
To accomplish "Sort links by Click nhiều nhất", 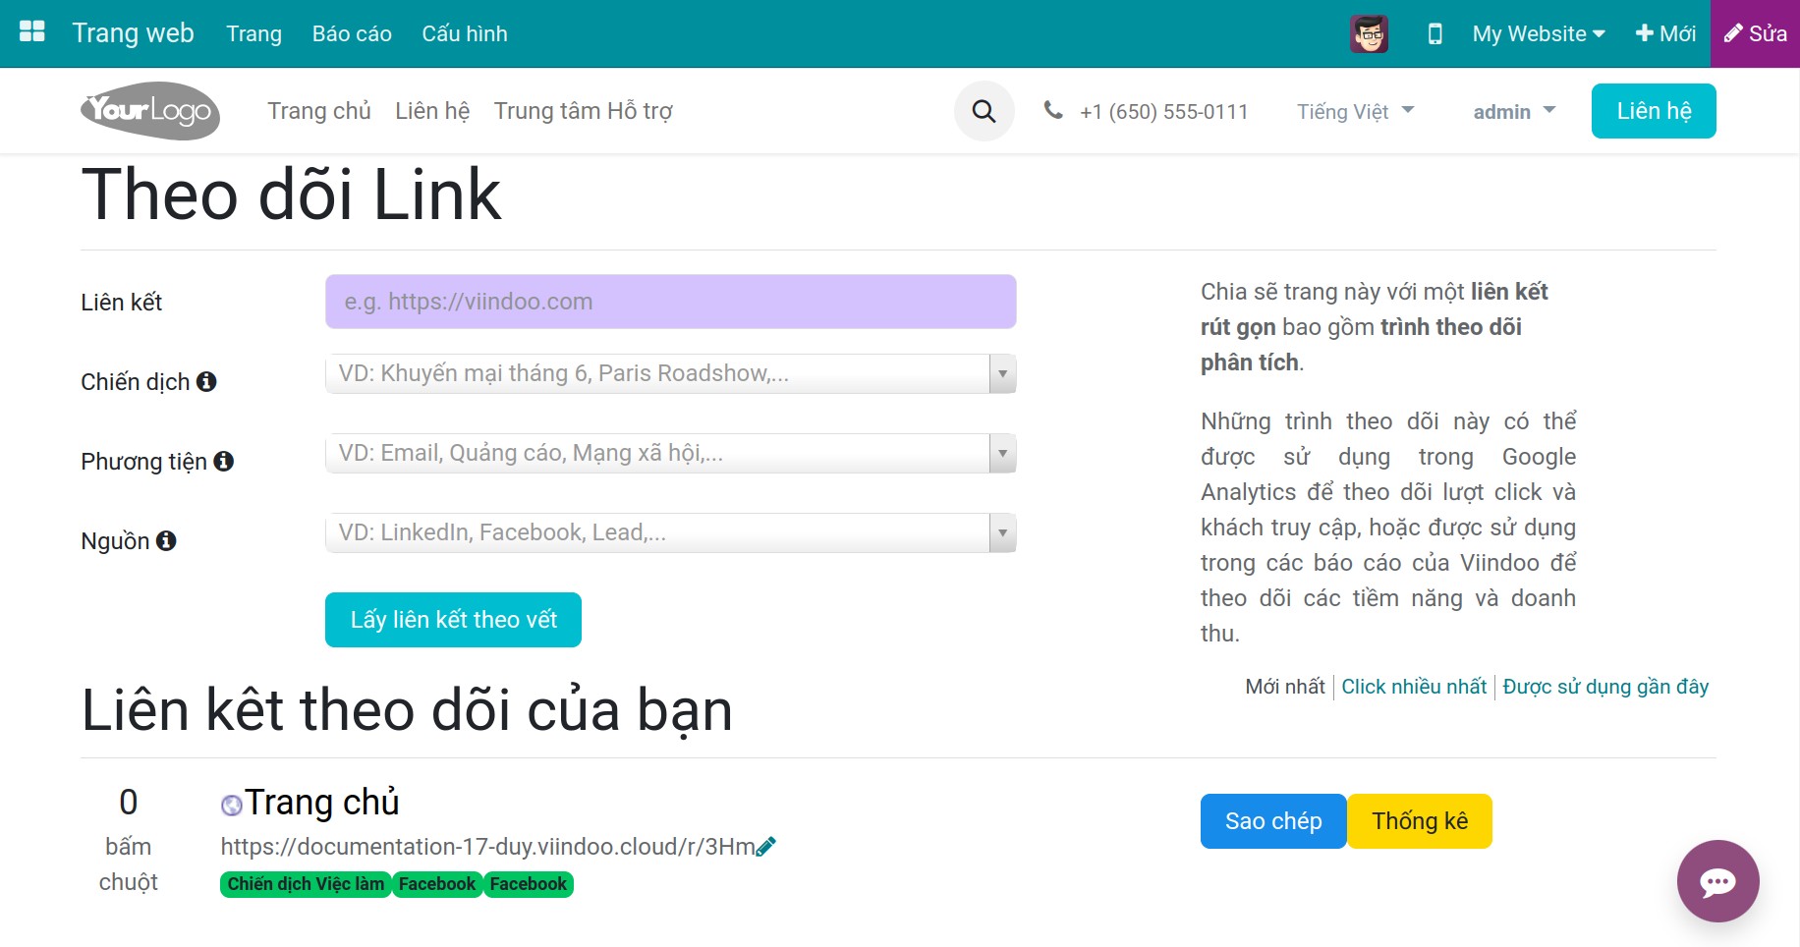I will 1414,687.
